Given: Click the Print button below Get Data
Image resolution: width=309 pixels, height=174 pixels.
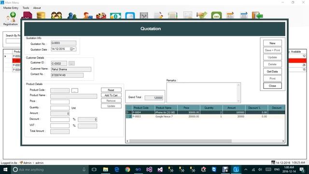Looking at the screenshot, I should [272, 78].
